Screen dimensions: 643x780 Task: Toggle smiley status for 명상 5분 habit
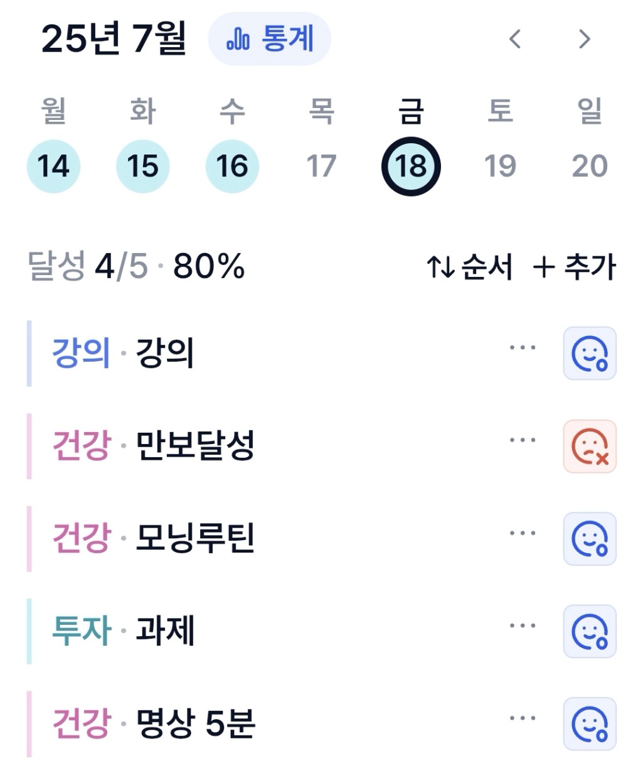(590, 723)
